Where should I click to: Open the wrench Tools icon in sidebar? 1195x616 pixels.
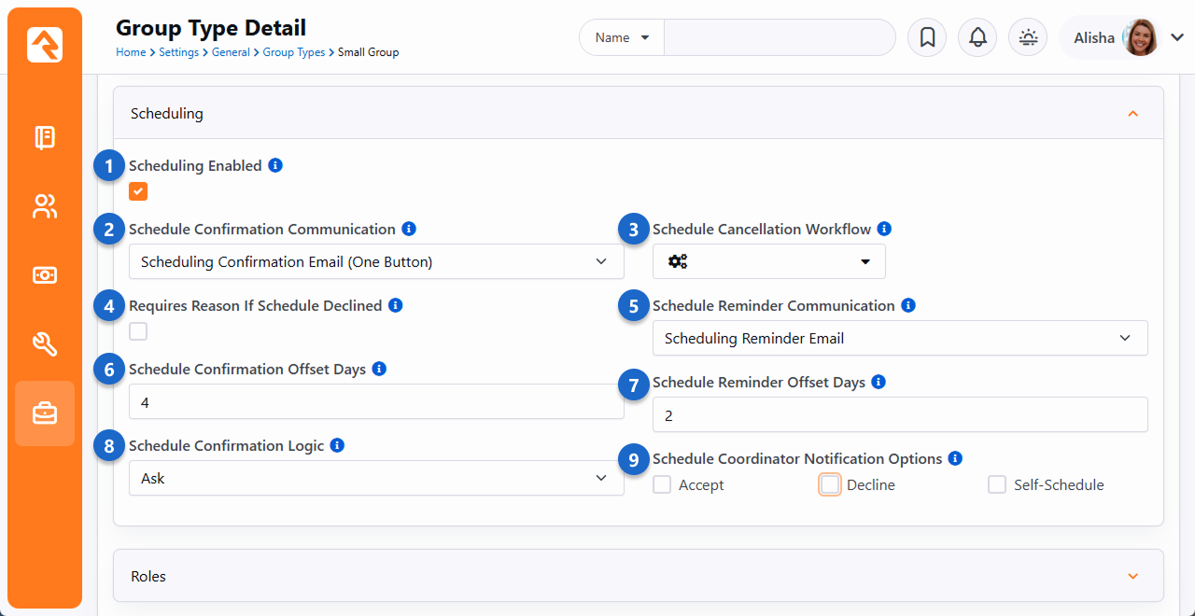click(x=45, y=344)
